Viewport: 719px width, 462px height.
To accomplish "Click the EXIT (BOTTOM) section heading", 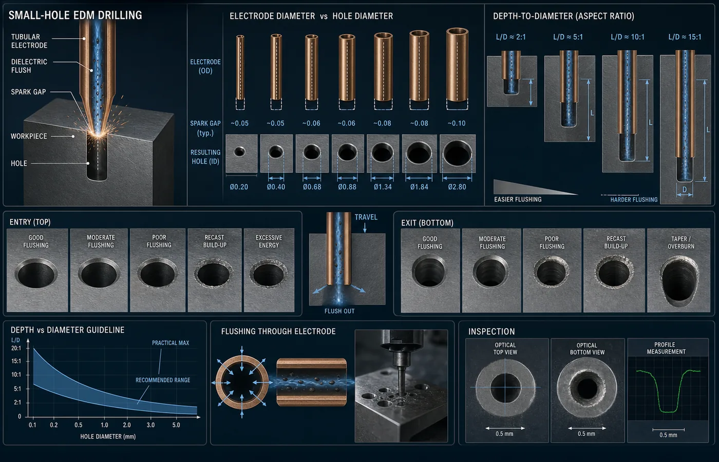I will coord(427,223).
